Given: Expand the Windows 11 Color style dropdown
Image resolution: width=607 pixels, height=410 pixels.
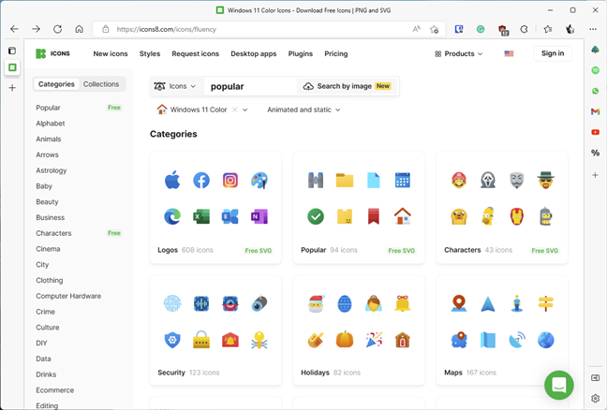Looking at the screenshot, I should 245,110.
